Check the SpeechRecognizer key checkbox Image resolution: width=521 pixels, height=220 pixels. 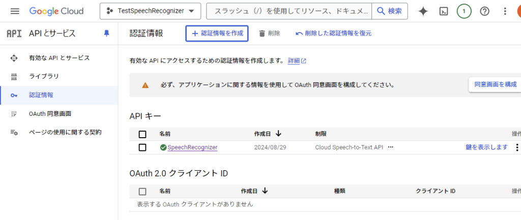142,147
